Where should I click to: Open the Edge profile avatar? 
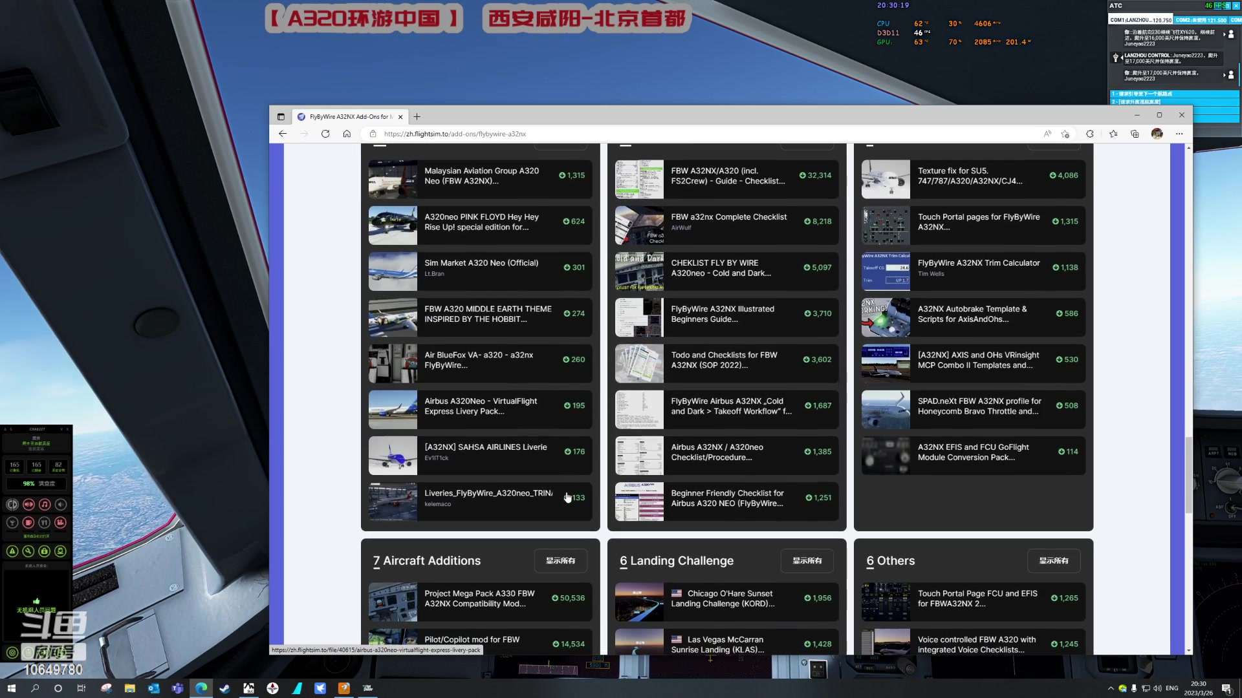(1157, 134)
